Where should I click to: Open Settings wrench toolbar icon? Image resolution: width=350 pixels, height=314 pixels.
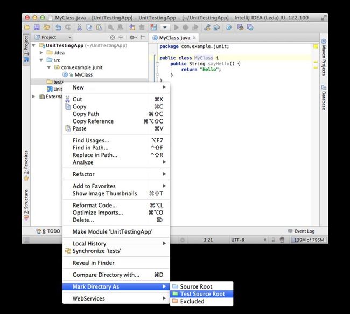207,28
